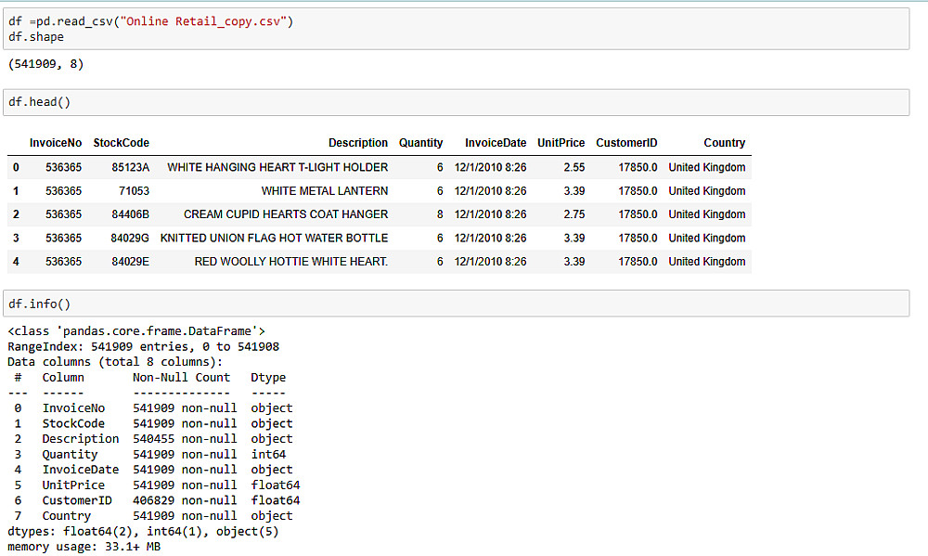Click the CREAM CUPID HEARTS COAT HANGER cell
Screen dimensions: 928x556
tap(285, 214)
